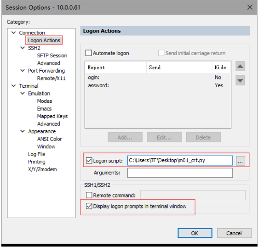Select SFTP Session in category tree
258x247 pixels.
(x=52, y=56)
